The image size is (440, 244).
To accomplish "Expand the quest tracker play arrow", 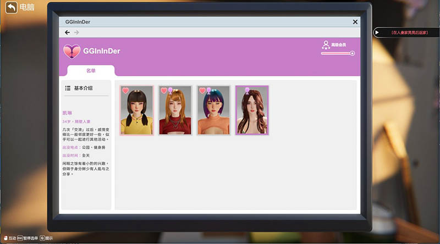I will pos(377,32).
